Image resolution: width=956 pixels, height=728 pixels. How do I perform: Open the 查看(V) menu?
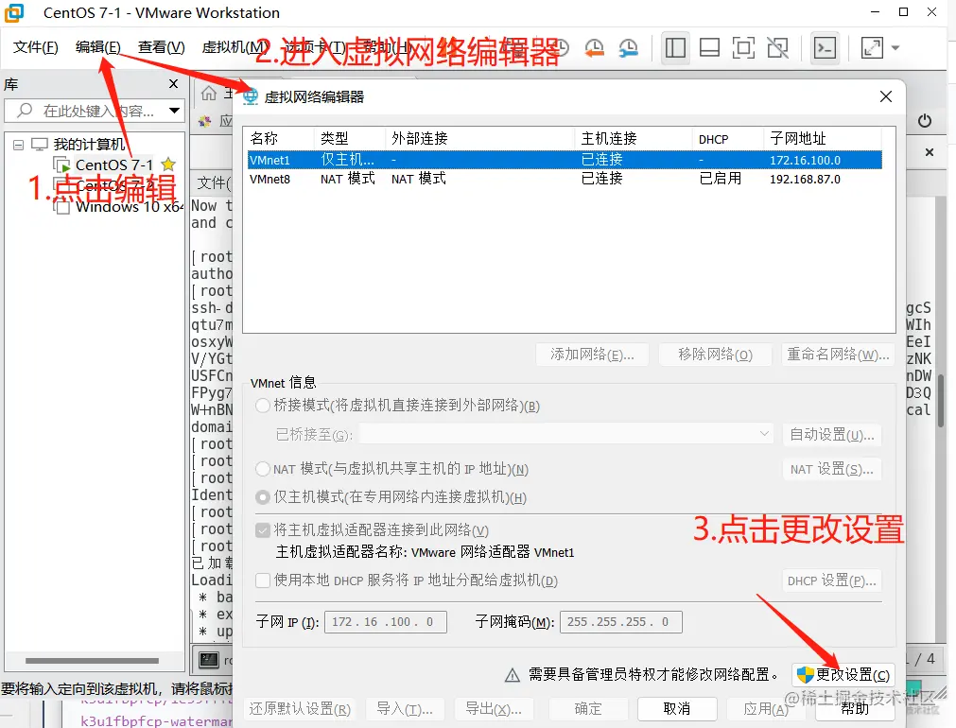pos(162,47)
